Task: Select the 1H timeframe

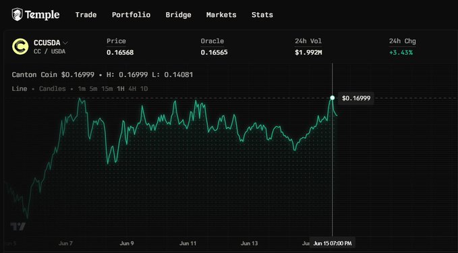Action: [x=121, y=88]
